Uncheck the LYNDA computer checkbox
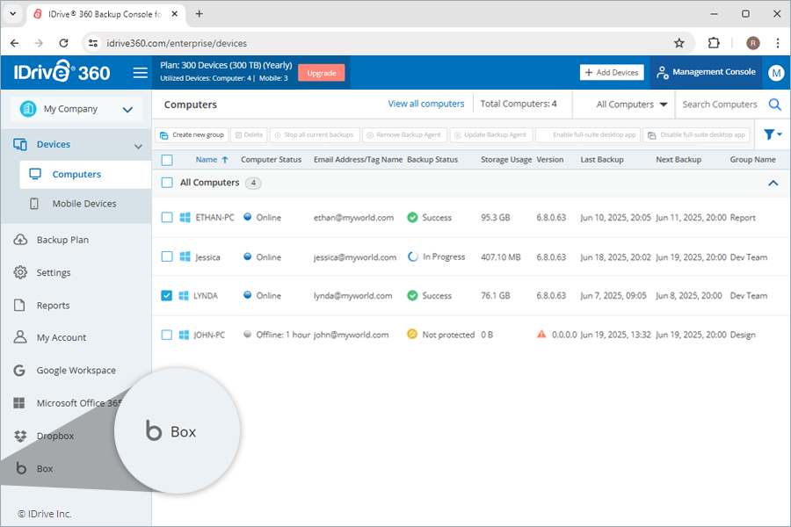 click(x=167, y=296)
